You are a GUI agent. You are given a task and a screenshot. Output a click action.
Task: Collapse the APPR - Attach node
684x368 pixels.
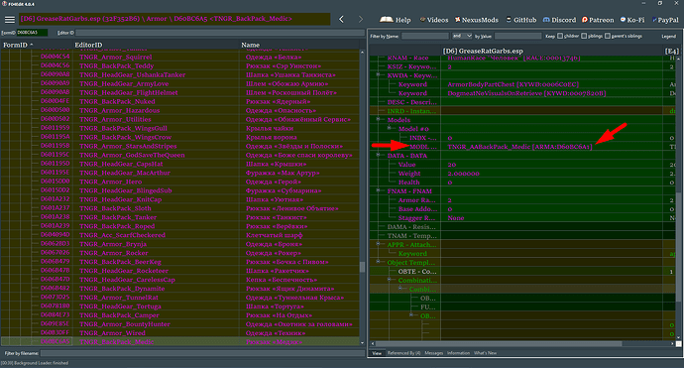tap(378, 244)
